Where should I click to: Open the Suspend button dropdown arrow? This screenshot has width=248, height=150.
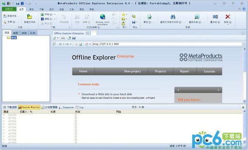[x=55, y=19]
